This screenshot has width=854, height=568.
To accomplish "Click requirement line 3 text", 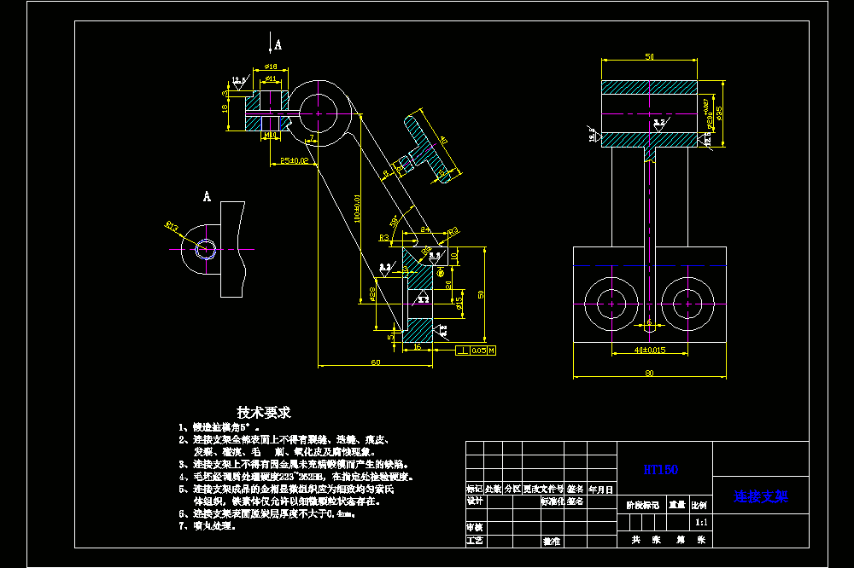I will point(294,465).
